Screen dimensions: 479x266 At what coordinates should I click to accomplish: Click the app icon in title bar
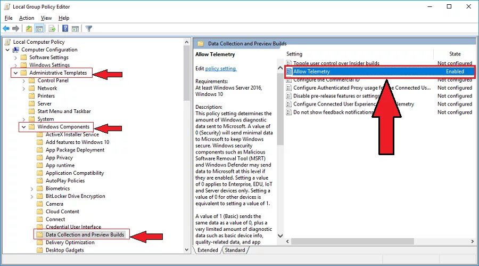[7, 6]
